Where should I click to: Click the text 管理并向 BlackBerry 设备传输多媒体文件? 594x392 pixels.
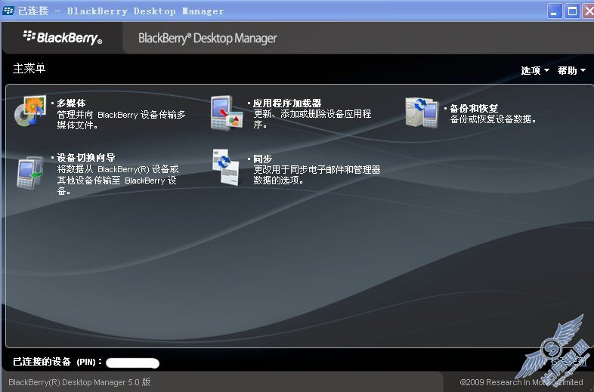121,119
